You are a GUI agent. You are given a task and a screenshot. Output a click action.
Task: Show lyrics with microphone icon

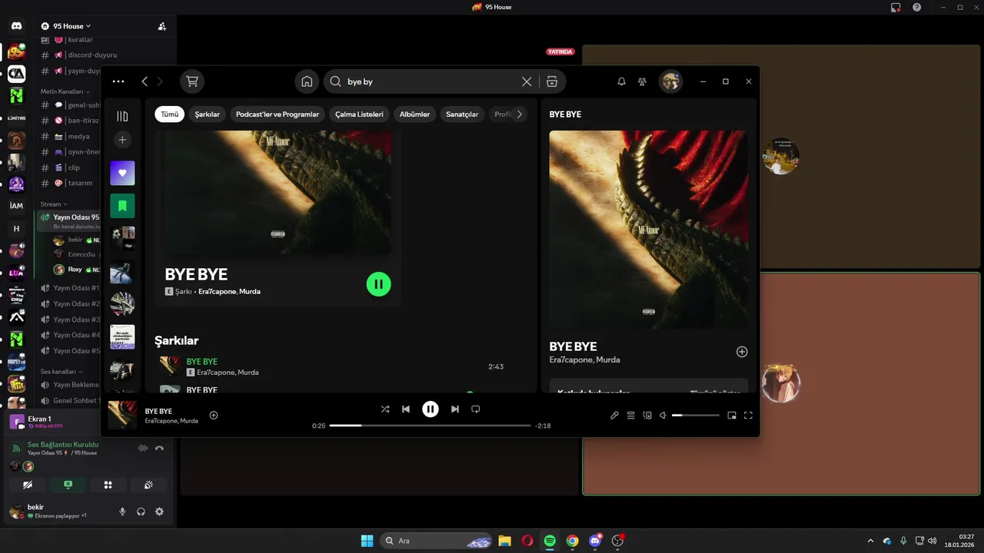[x=614, y=416]
